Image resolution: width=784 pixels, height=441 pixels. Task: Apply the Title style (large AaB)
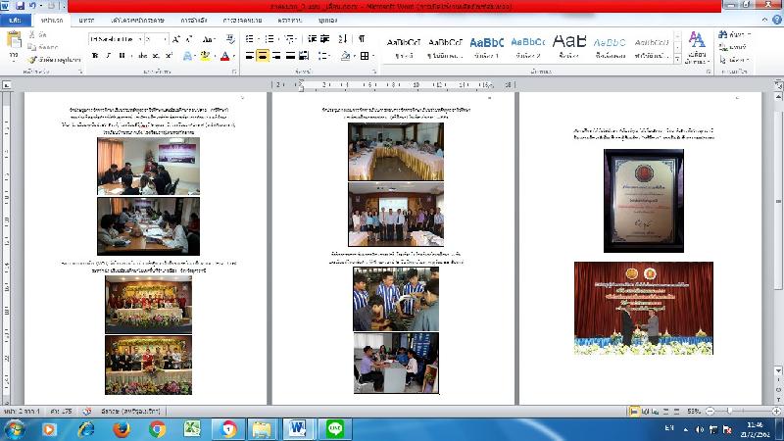(x=569, y=47)
